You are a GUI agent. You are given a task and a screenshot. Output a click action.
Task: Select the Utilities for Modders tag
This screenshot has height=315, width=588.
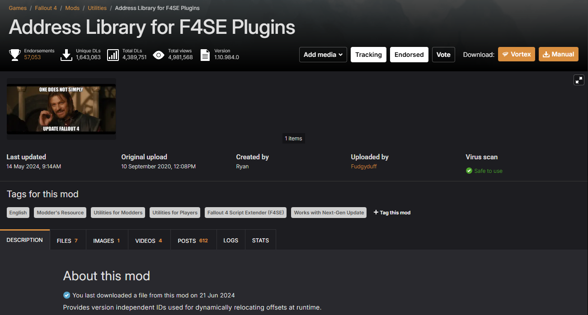point(118,213)
